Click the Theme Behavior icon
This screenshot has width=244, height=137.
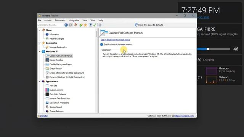point(47,111)
